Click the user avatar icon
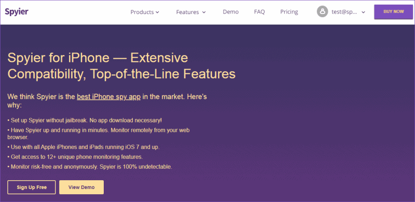The height and width of the screenshot is (202, 415). [322, 12]
